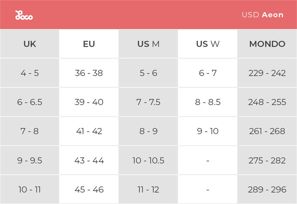The height and width of the screenshot is (204, 297).
Task: Click the US W 9 - 10 cell
Action: coord(208,131)
